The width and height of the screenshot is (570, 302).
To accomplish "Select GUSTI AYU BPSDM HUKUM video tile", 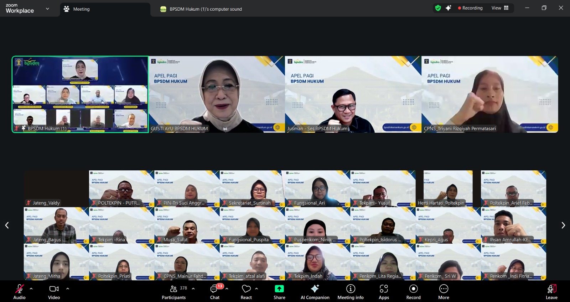I will [x=217, y=94].
